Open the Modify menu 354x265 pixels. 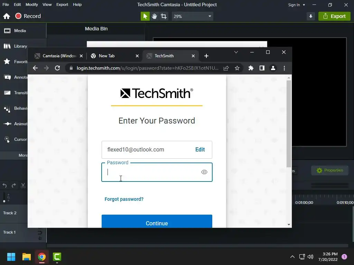[31, 4]
